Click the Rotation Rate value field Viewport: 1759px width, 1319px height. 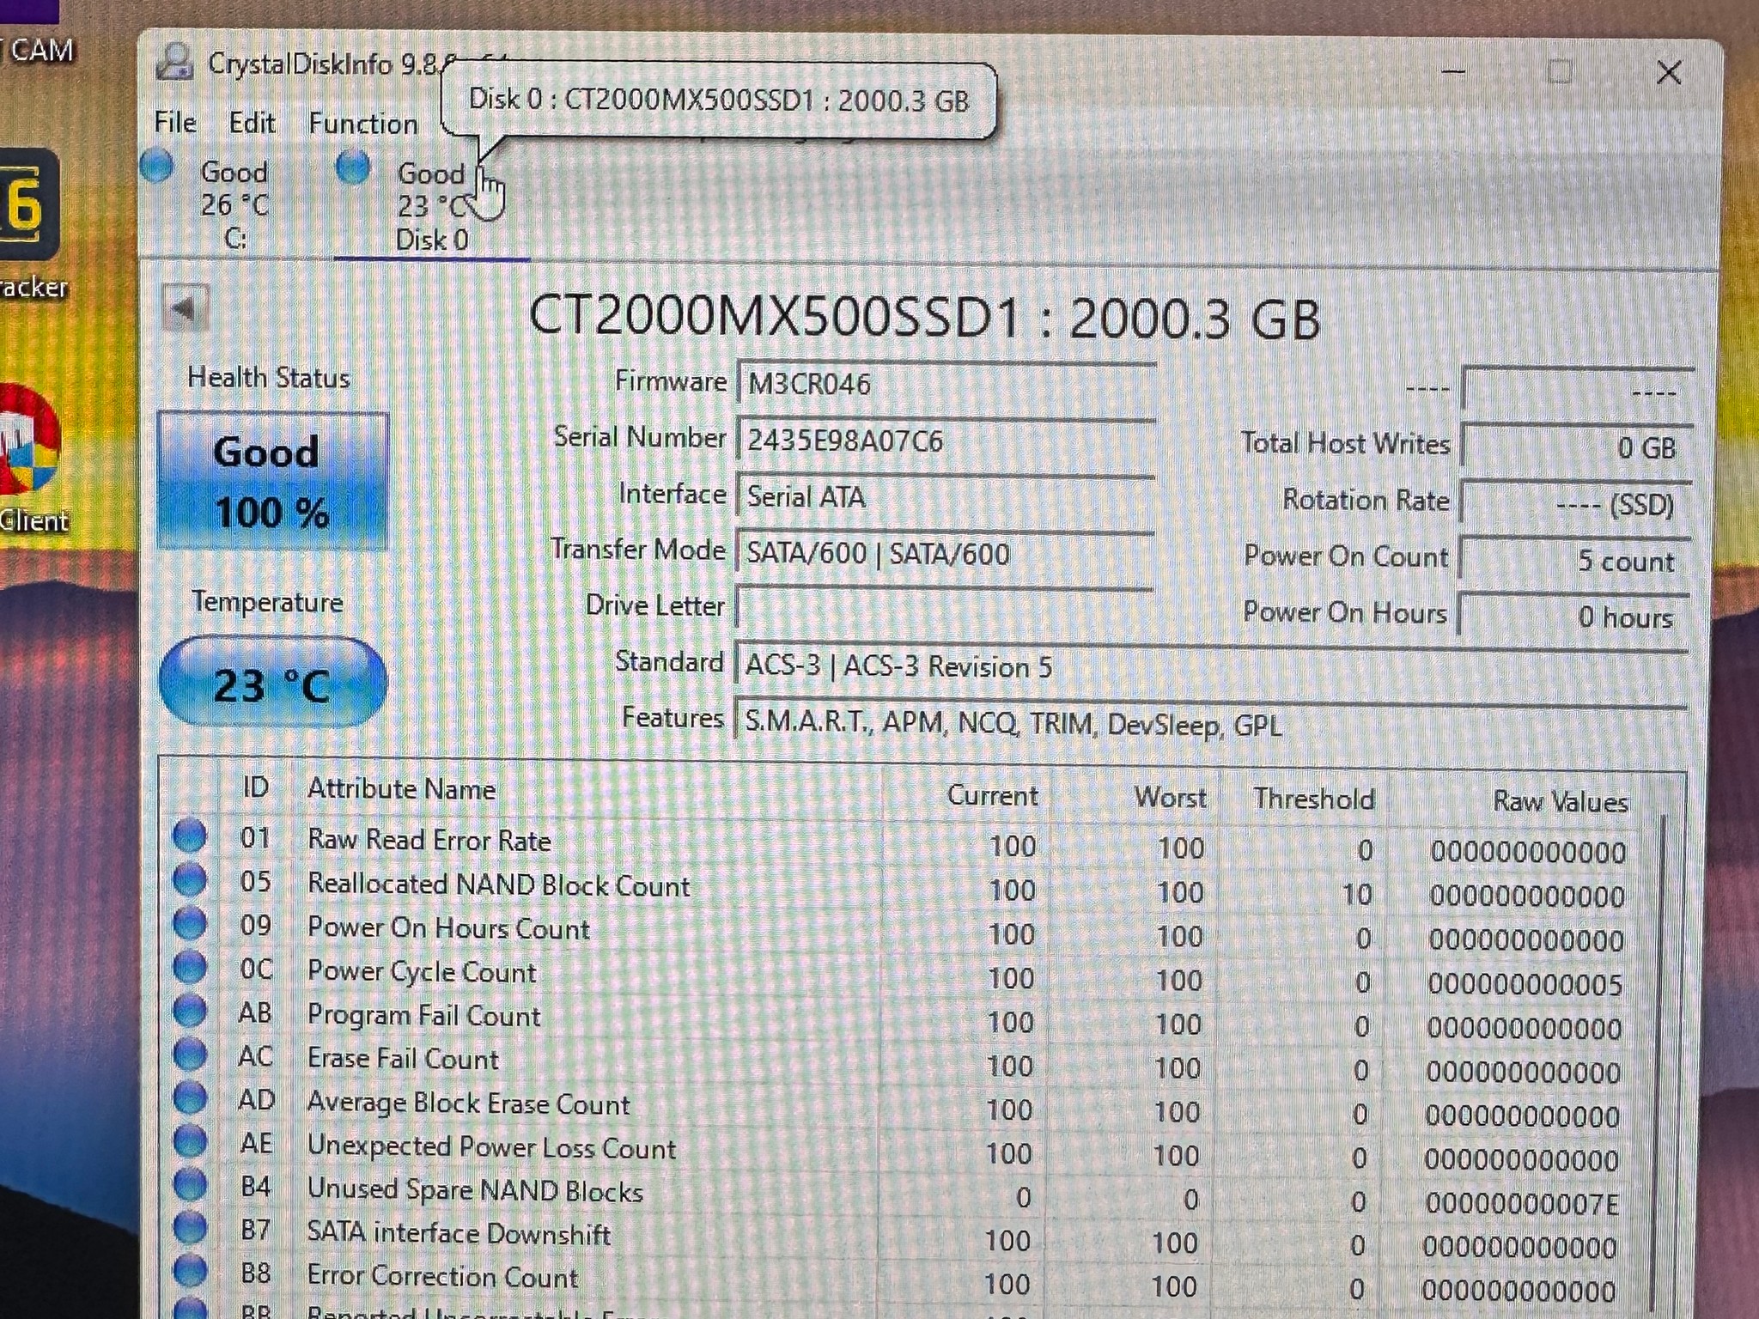pos(1577,503)
